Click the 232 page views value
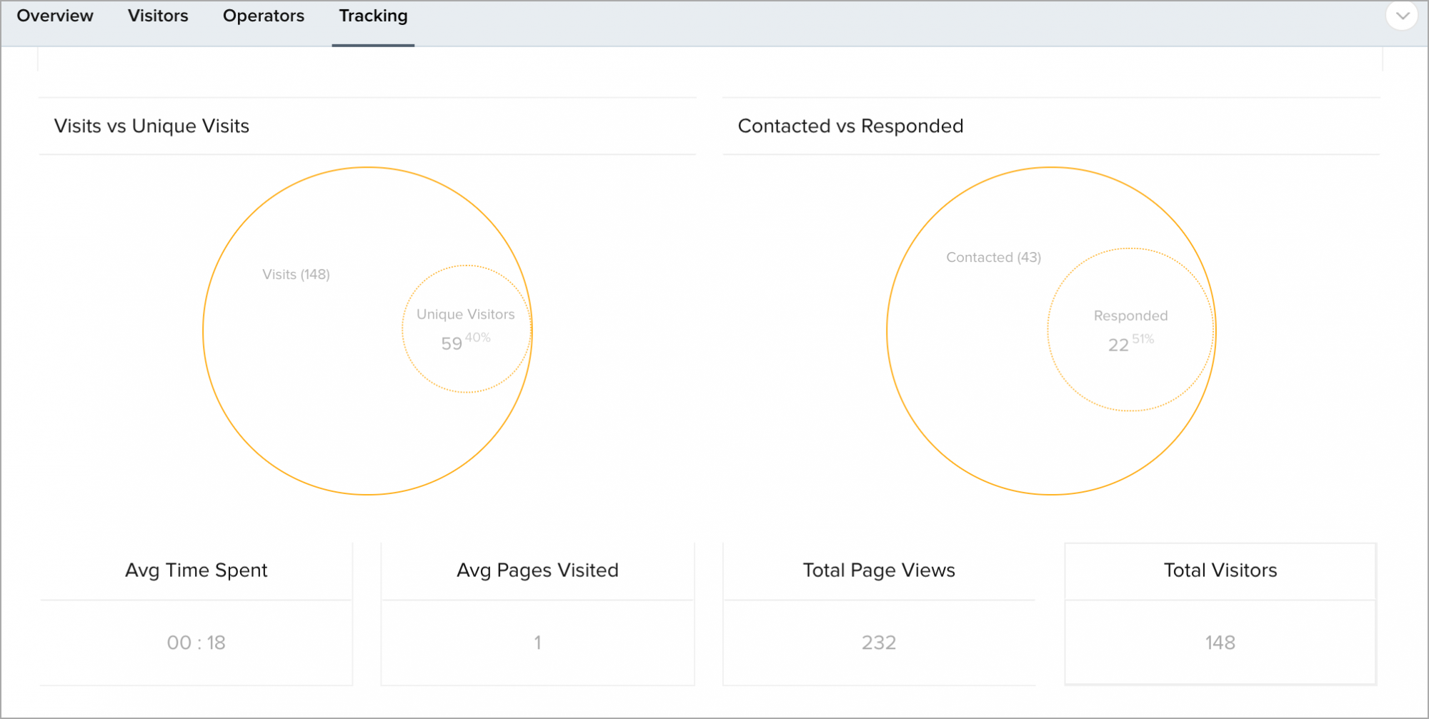The width and height of the screenshot is (1429, 719). [879, 643]
